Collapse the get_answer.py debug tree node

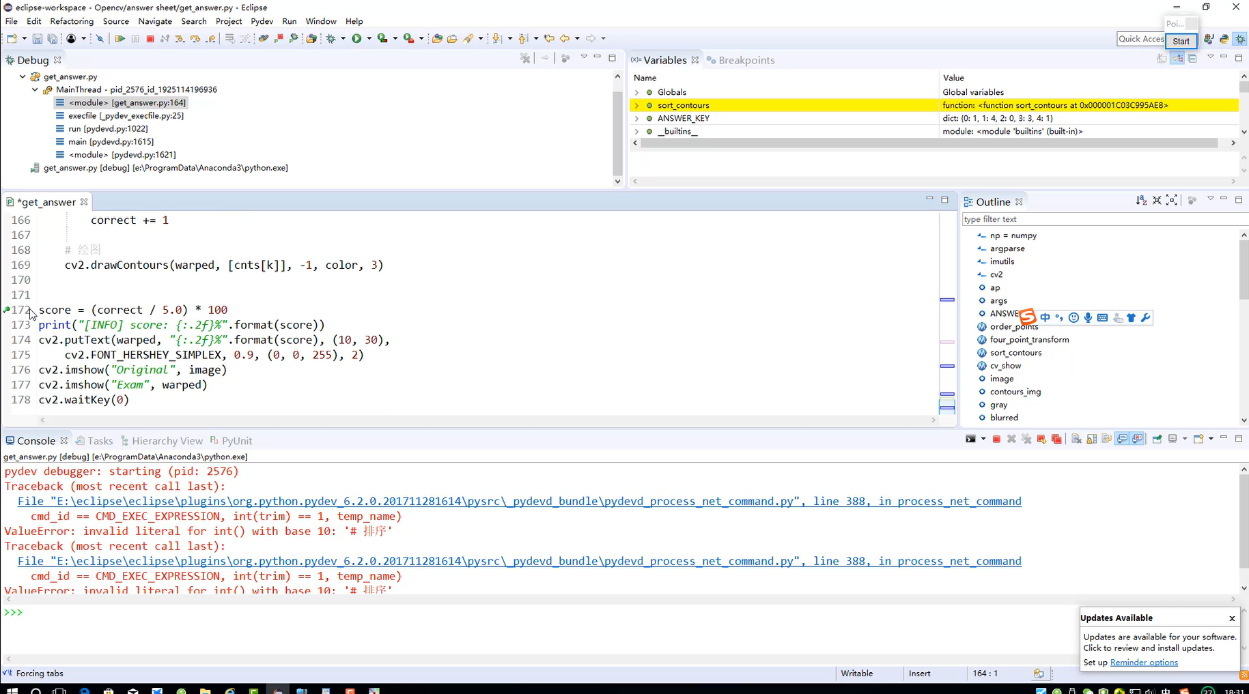tap(23, 77)
